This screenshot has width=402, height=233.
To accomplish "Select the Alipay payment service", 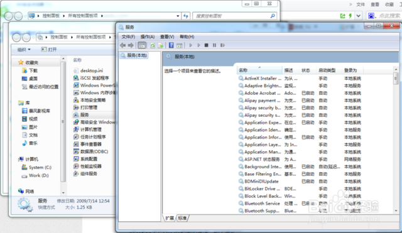I will [300, 100].
